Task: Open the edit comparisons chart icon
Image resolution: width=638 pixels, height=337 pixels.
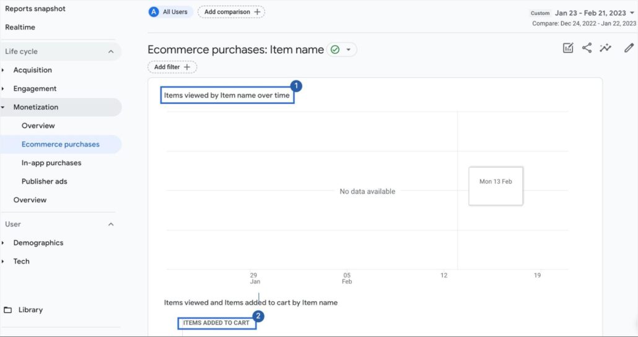Action: click(x=568, y=48)
